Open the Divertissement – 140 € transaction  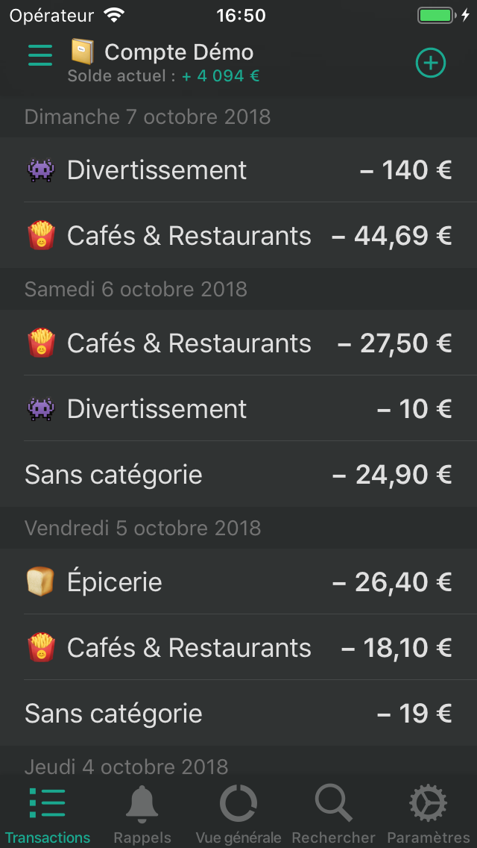pyautogui.click(x=238, y=170)
